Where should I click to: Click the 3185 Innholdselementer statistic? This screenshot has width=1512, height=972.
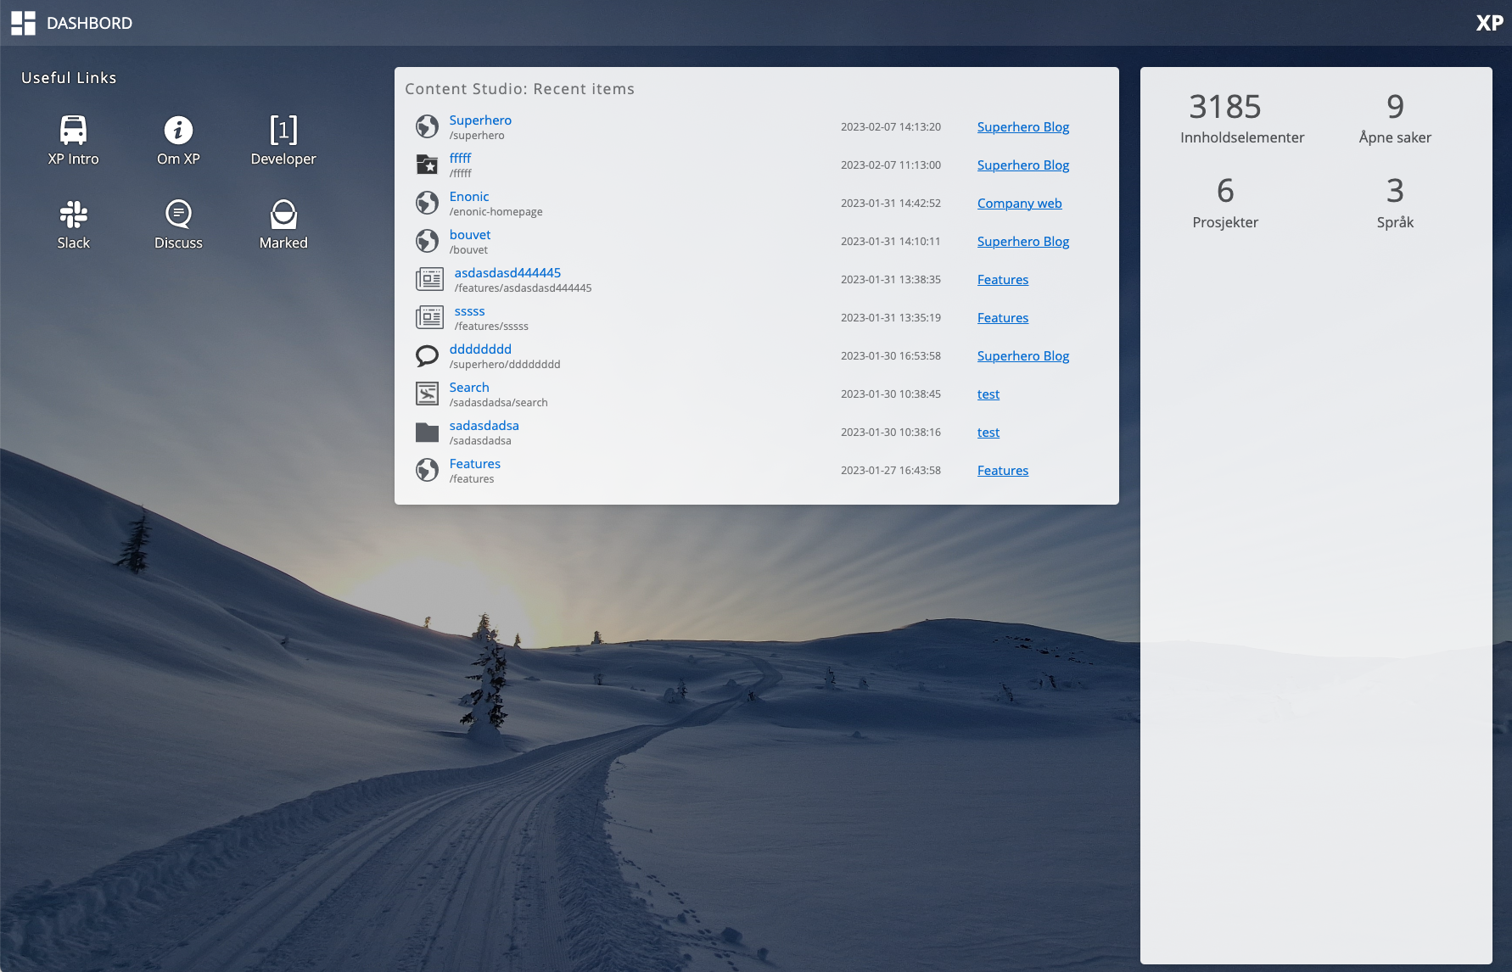pos(1242,118)
